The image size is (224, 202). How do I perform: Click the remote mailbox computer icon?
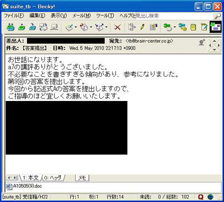pos(54,27)
